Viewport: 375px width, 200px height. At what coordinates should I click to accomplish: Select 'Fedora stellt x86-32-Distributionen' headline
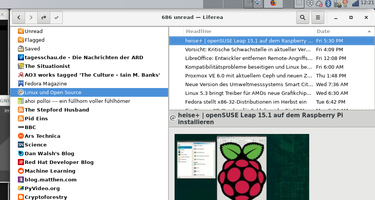pyautogui.click(x=272, y=102)
